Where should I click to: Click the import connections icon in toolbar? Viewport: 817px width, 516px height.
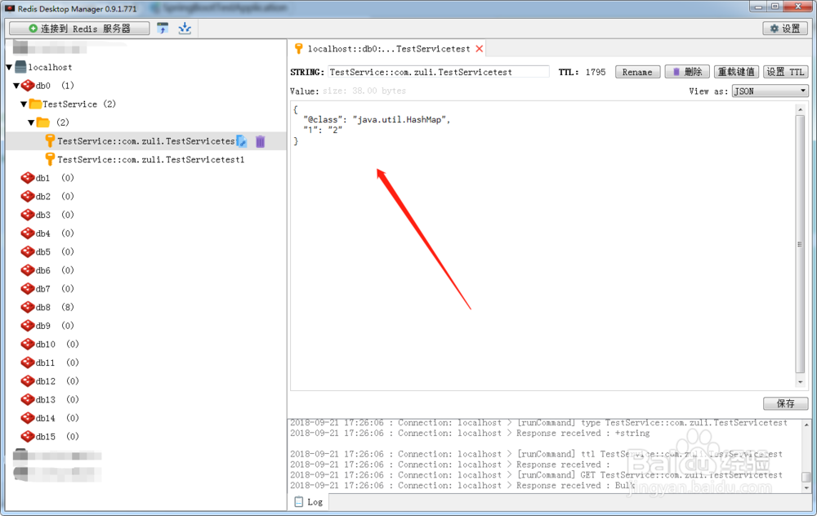point(163,28)
